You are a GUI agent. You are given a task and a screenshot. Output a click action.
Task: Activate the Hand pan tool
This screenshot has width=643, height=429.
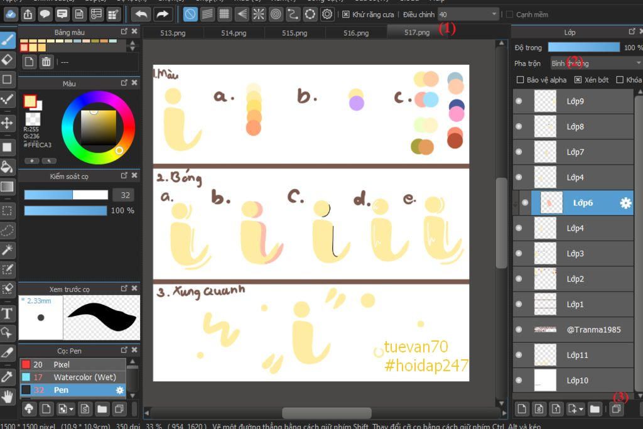pos(8,396)
